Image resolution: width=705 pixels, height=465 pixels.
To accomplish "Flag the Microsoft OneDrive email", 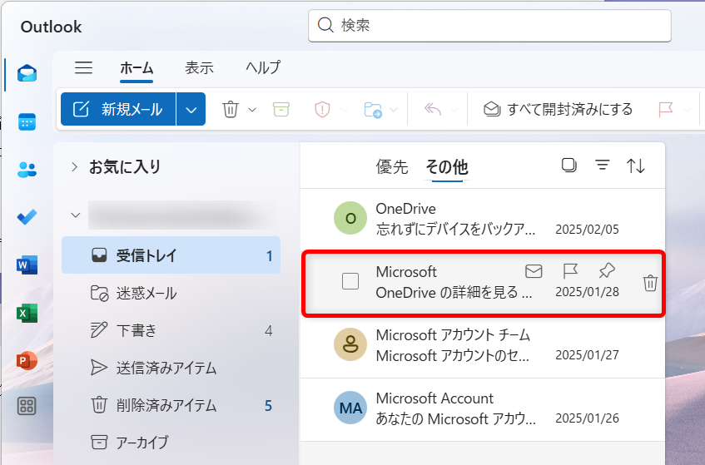I will point(570,270).
